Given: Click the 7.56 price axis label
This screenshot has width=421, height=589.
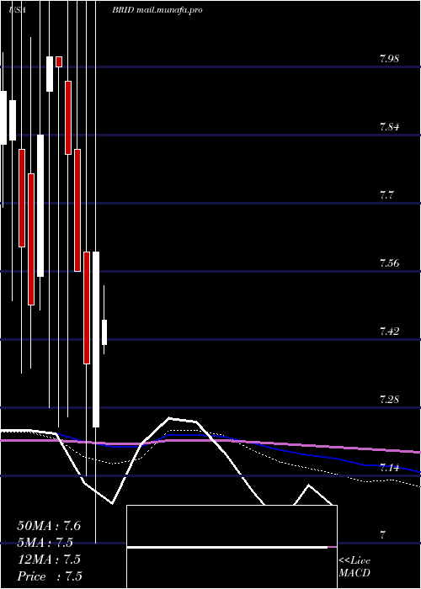Looking at the screenshot, I should pos(389,263).
